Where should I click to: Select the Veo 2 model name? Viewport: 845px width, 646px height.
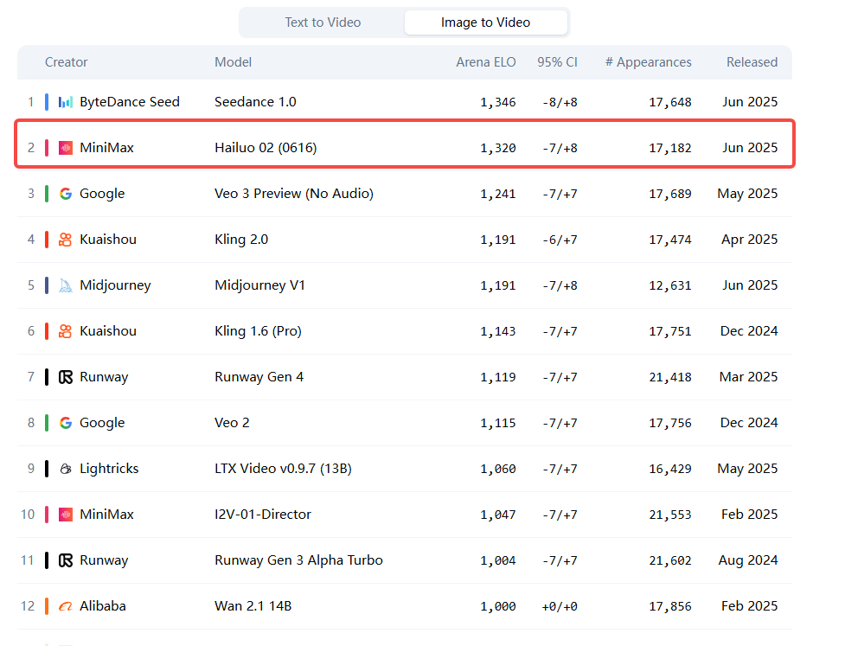click(232, 422)
